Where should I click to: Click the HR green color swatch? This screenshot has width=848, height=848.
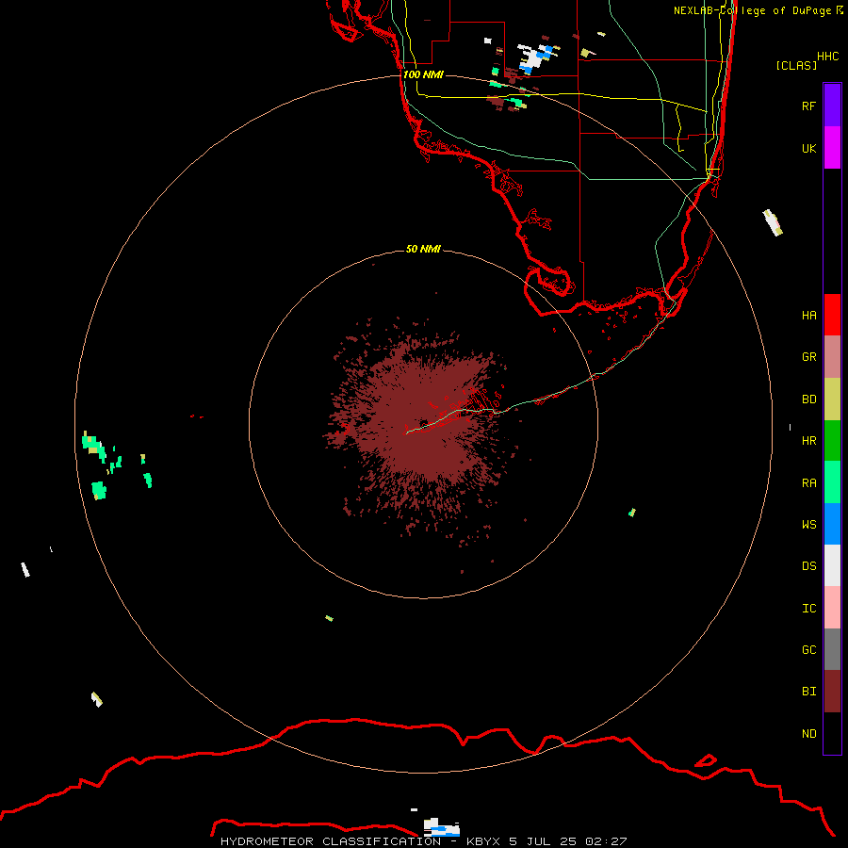click(832, 441)
